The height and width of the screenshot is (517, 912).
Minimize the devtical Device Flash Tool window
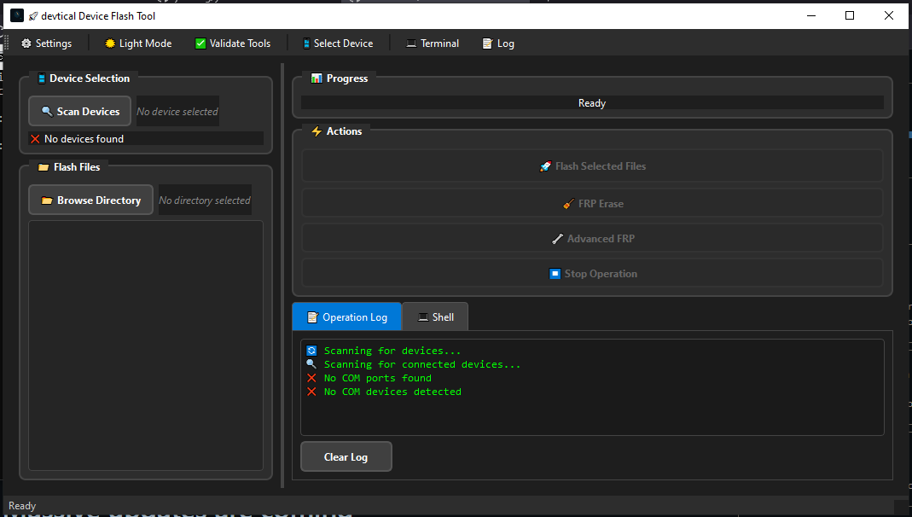coord(811,15)
